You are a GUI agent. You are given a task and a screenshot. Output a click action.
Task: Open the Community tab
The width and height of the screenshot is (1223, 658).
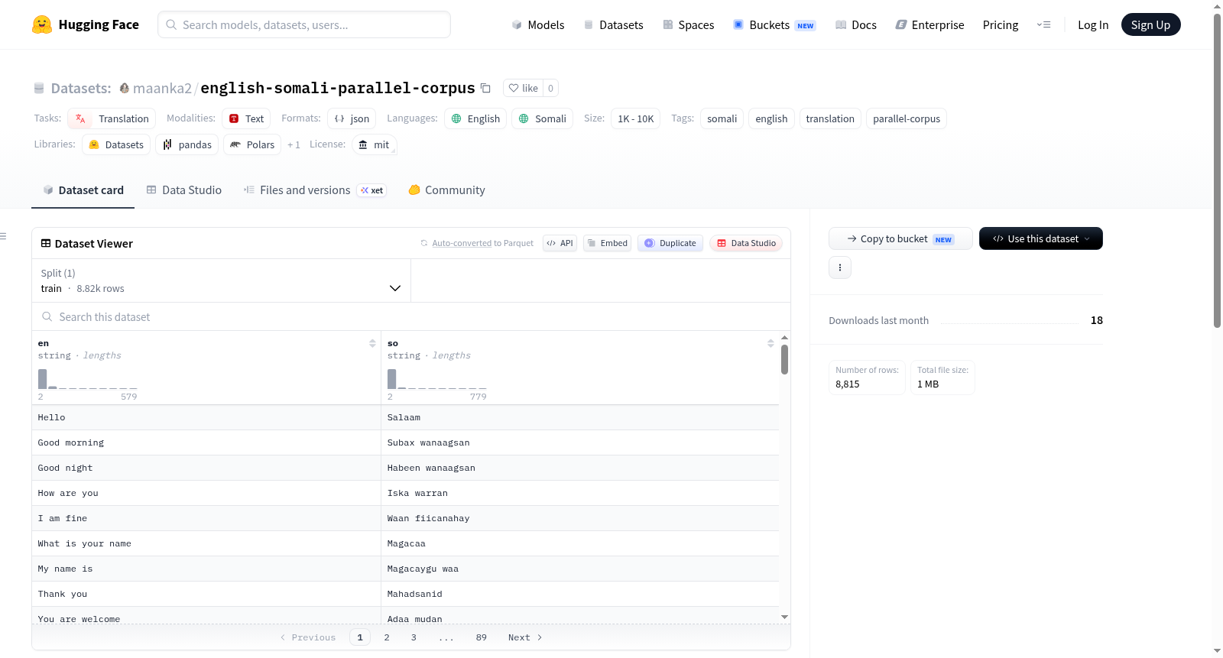click(x=446, y=190)
